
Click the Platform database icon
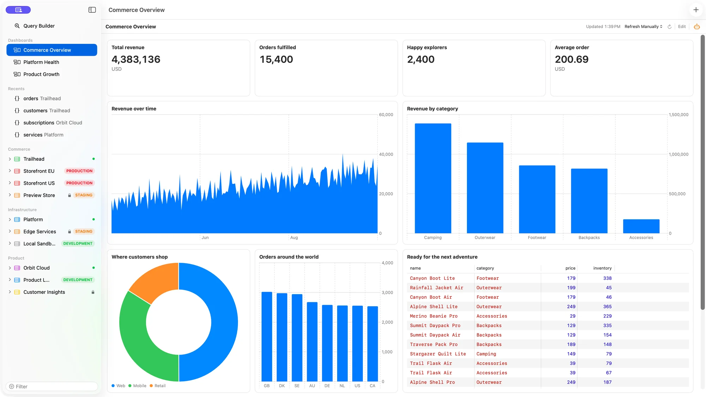(x=17, y=219)
